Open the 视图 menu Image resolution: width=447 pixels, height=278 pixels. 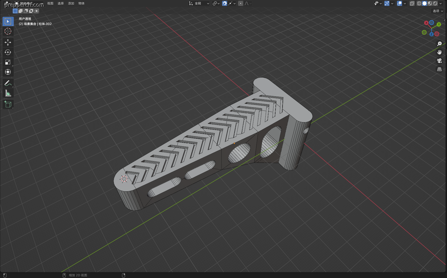pyautogui.click(x=50, y=3)
